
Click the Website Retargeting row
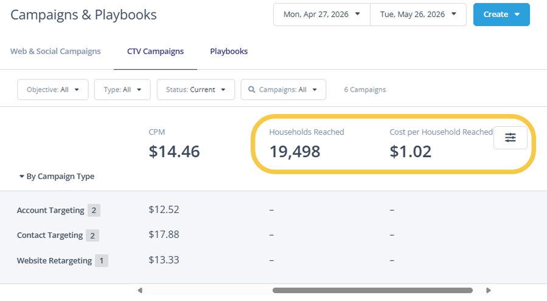274,260
